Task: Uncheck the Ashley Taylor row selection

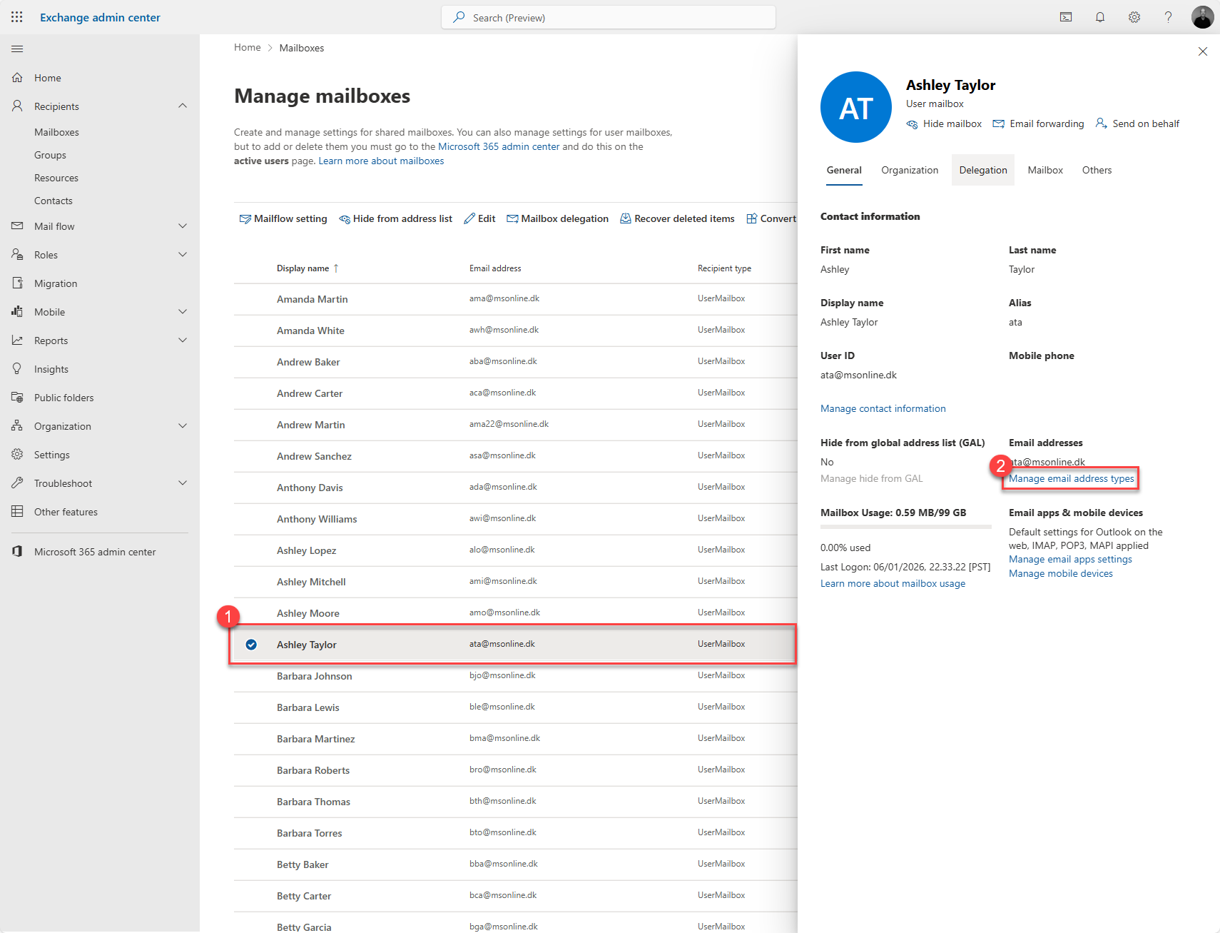Action: pyautogui.click(x=250, y=644)
